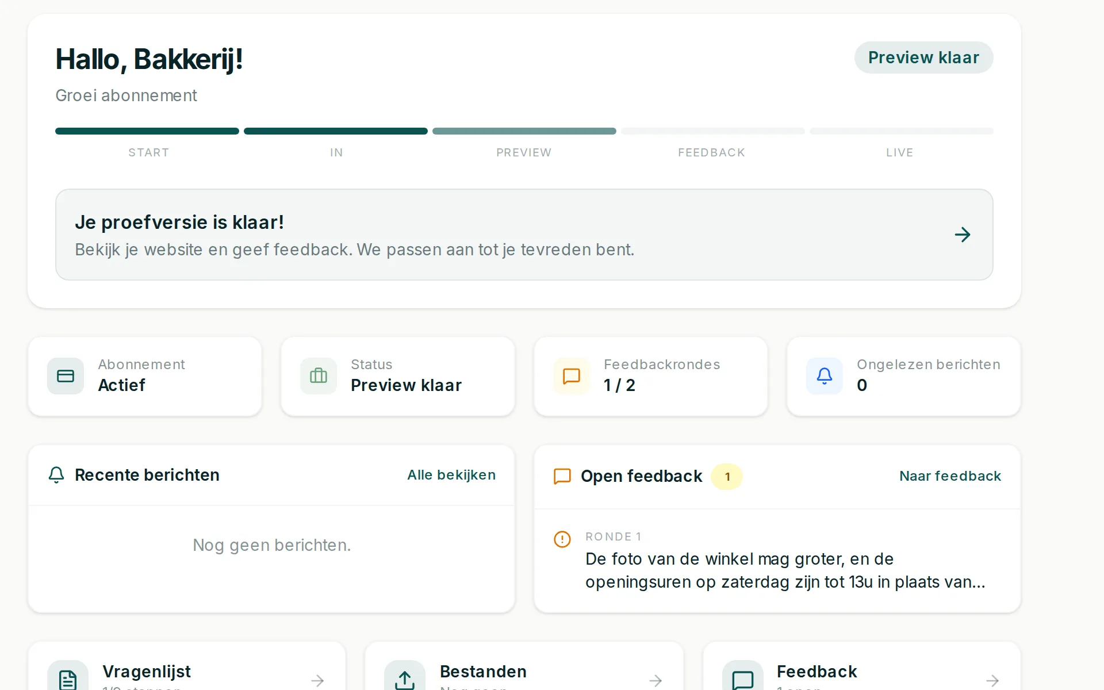Click the arrow in the proefversie banner
This screenshot has height=690, width=1104.
(x=963, y=235)
